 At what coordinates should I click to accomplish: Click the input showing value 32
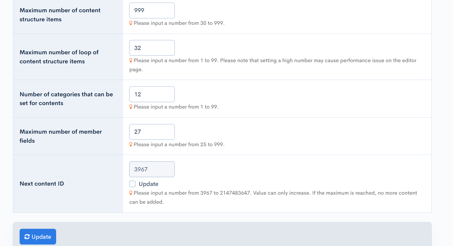(152, 48)
